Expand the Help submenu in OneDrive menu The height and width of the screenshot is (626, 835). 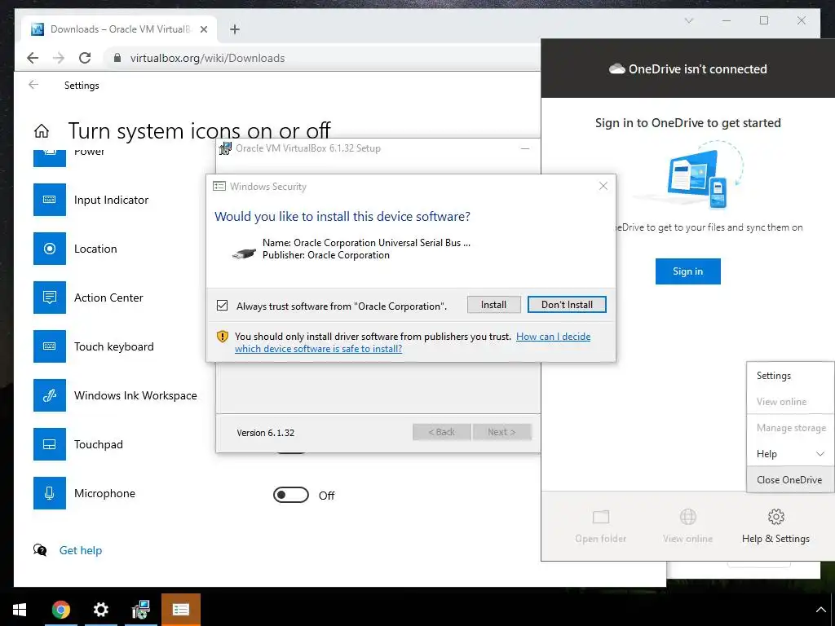790,454
